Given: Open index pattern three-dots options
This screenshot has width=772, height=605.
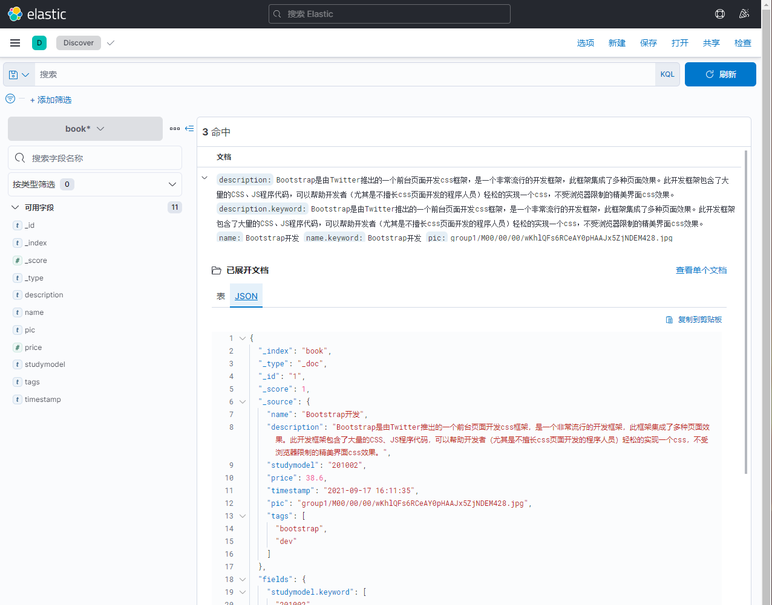Looking at the screenshot, I should pos(174,129).
